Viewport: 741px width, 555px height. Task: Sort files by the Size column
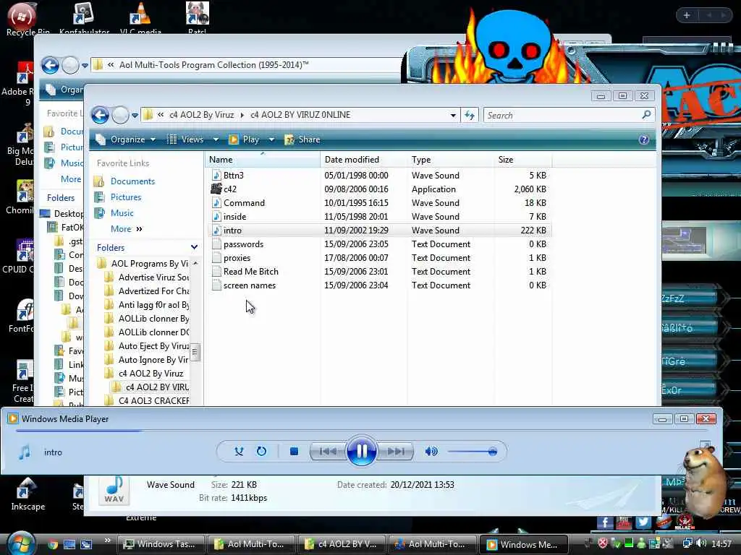pyautogui.click(x=522, y=160)
